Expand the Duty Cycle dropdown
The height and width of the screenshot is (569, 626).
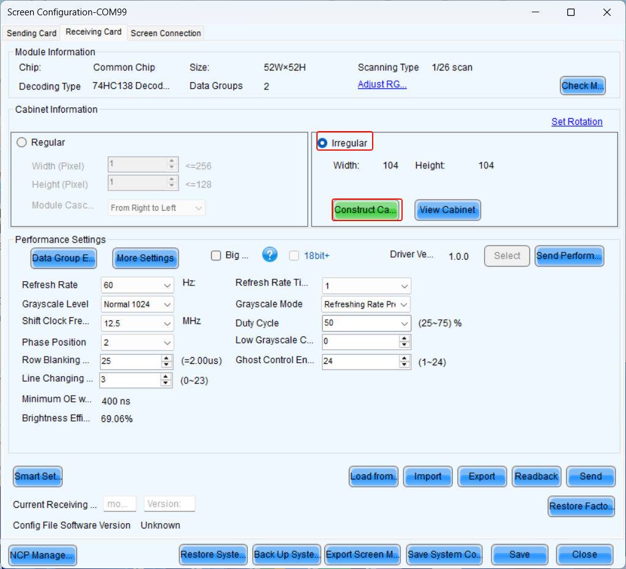404,323
